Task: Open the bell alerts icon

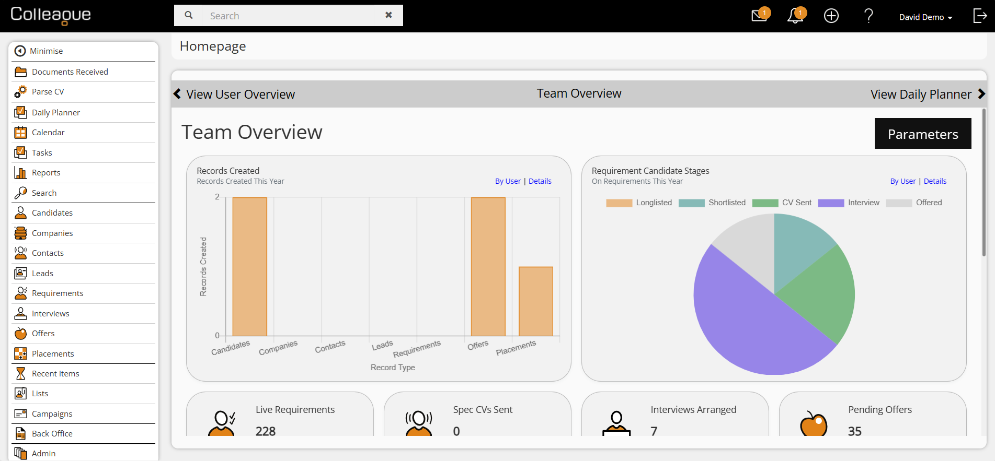Action: pos(795,16)
